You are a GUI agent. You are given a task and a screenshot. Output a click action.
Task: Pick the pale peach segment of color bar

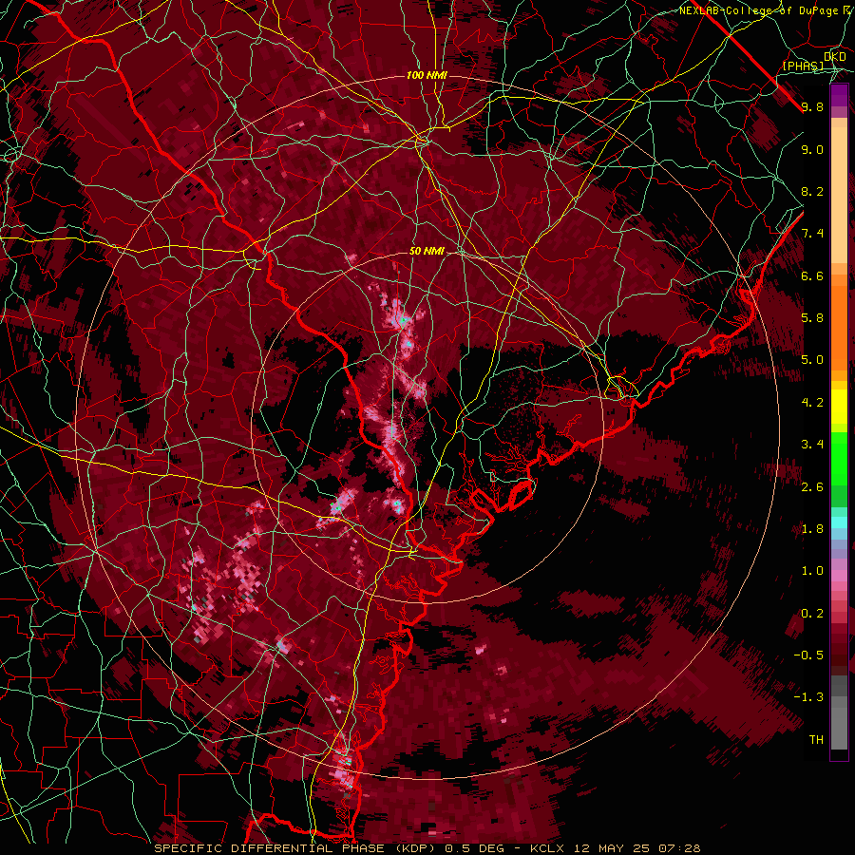[x=839, y=197]
